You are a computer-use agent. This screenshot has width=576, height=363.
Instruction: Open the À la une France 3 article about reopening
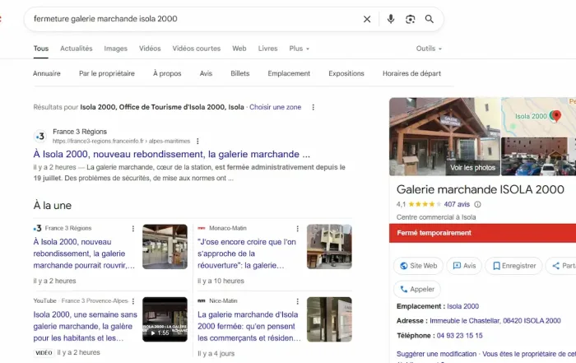(84, 254)
